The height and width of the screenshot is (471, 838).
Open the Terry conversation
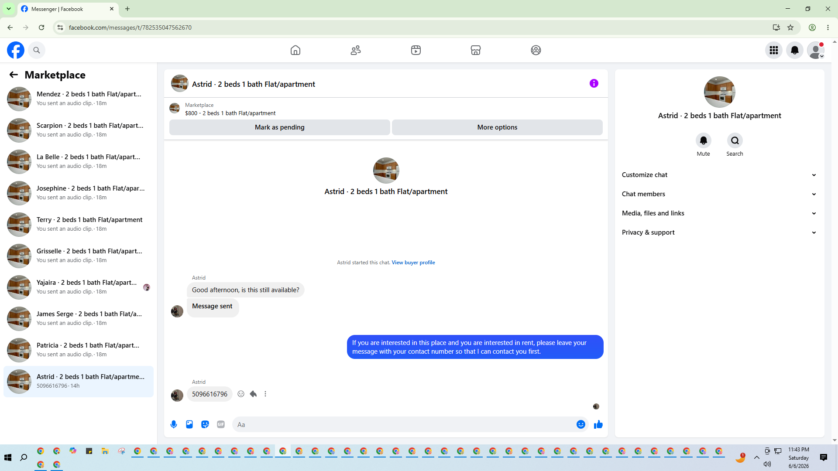[79, 225]
